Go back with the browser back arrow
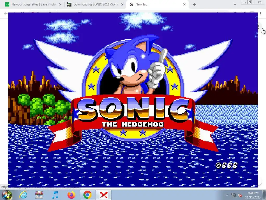 pos(6,14)
